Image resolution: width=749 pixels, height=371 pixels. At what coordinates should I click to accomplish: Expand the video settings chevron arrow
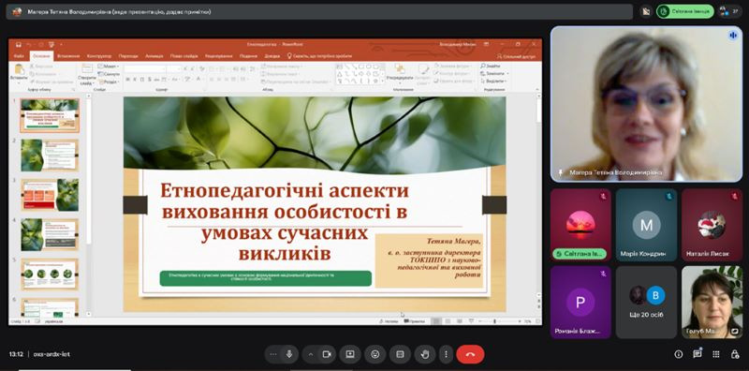point(311,354)
